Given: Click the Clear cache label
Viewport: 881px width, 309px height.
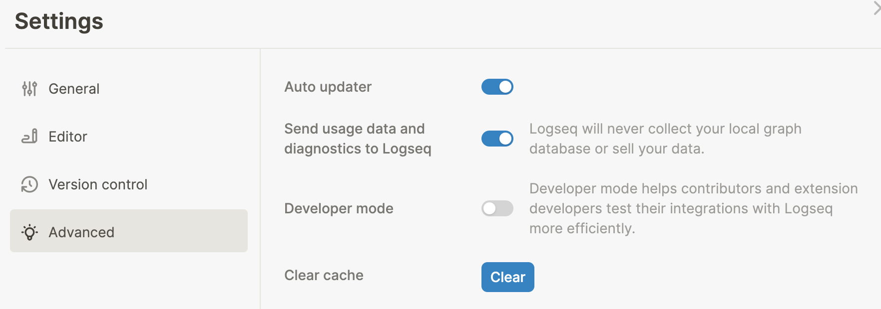Looking at the screenshot, I should (323, 275).
